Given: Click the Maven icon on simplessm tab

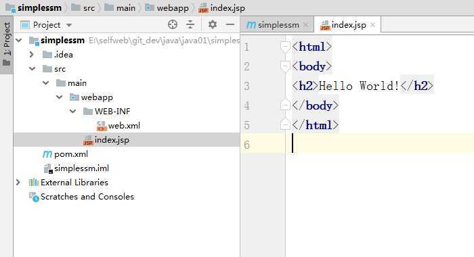Looking at the screenshot, I should tap(251, 25).
